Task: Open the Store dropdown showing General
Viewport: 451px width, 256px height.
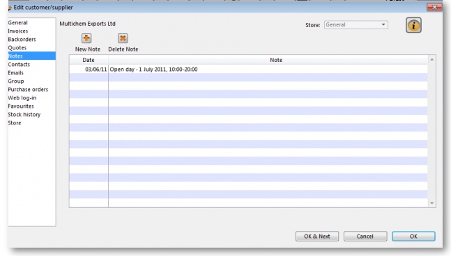Action: tap(356, 24)
